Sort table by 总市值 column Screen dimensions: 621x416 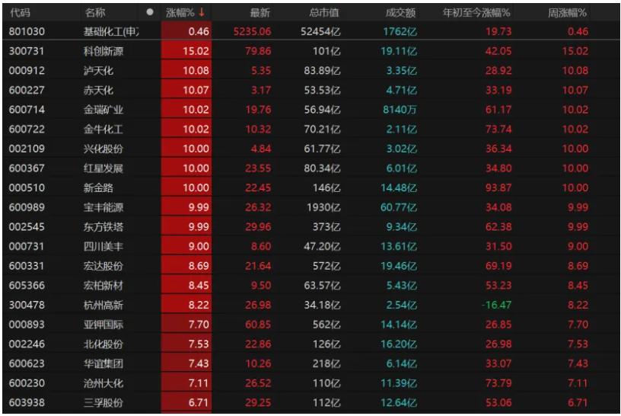pyautogui.click(x=324, y=13)
